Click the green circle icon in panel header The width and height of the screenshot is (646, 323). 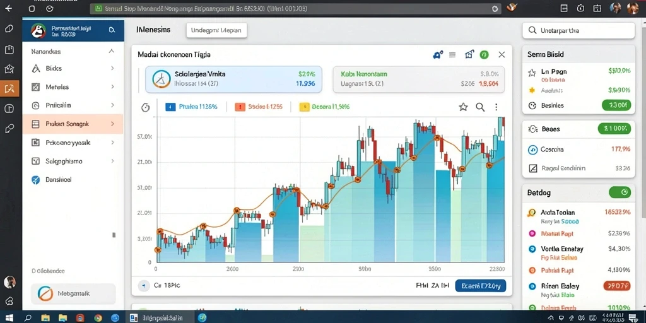(484, 54)
